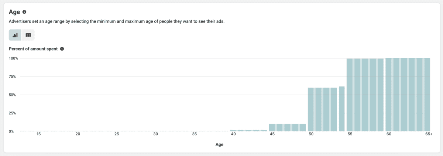This screenshot has height=156, width=443.
Task: Switch to bar chart view
Action: tap(15, 35)
